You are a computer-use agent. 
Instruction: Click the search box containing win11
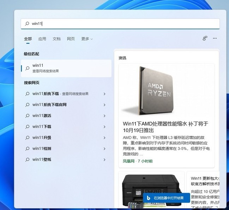(120, 24)
